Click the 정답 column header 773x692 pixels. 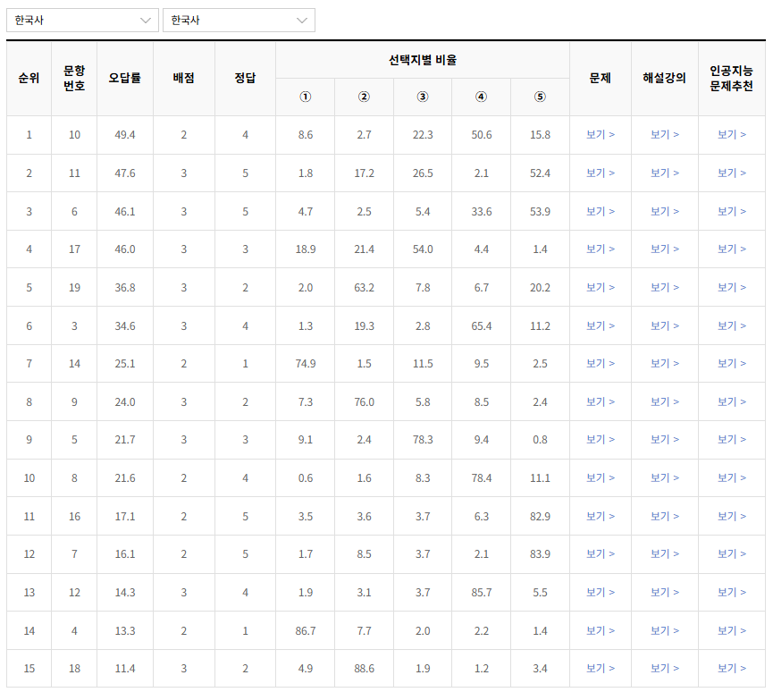(244, 77)
